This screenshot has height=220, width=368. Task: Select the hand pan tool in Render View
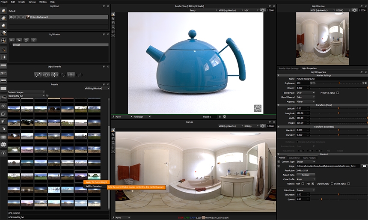[113, 23]
